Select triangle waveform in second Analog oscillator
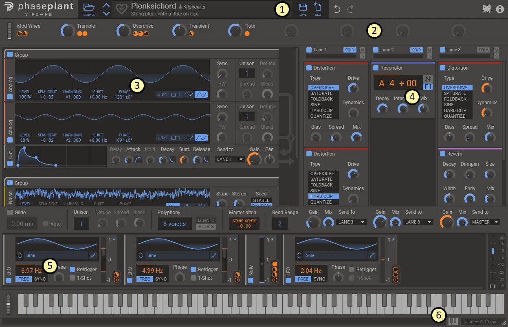 (188, 138)
